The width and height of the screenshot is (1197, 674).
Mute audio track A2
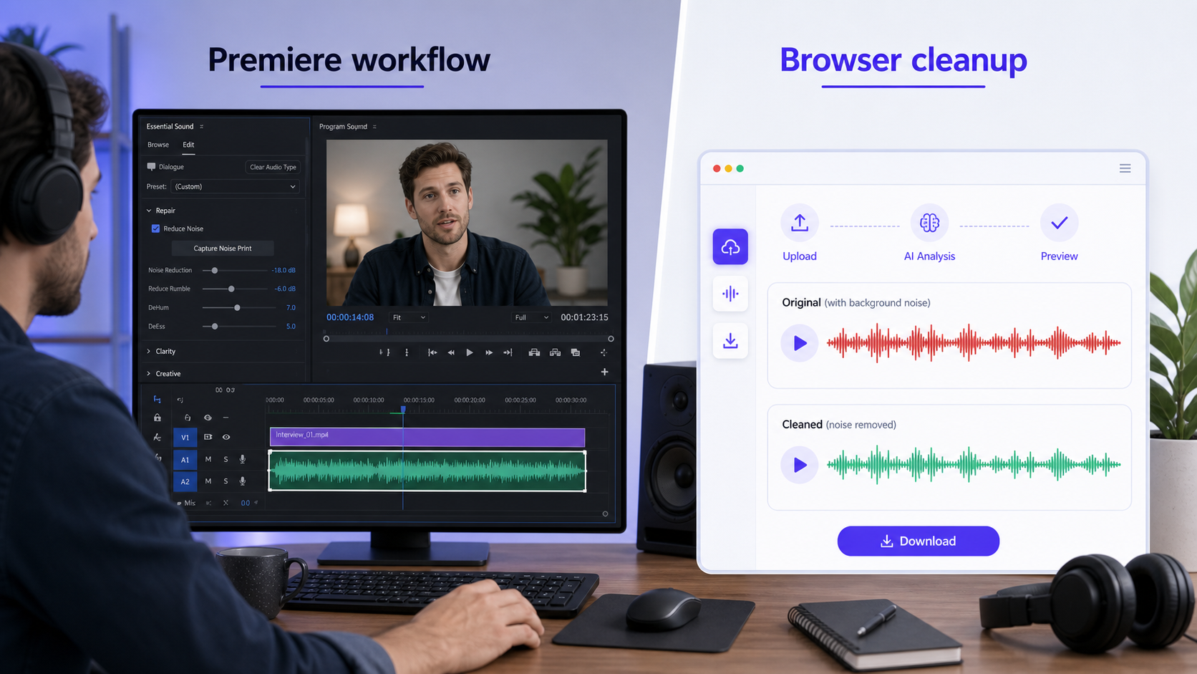(x=208, y=481)
